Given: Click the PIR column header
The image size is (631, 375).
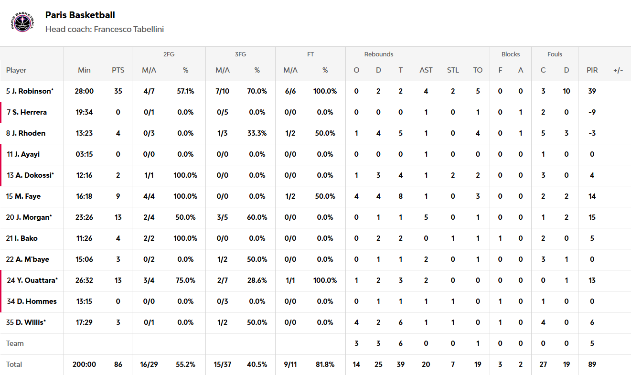Looking at the screenshot, I should pos(592,70).
